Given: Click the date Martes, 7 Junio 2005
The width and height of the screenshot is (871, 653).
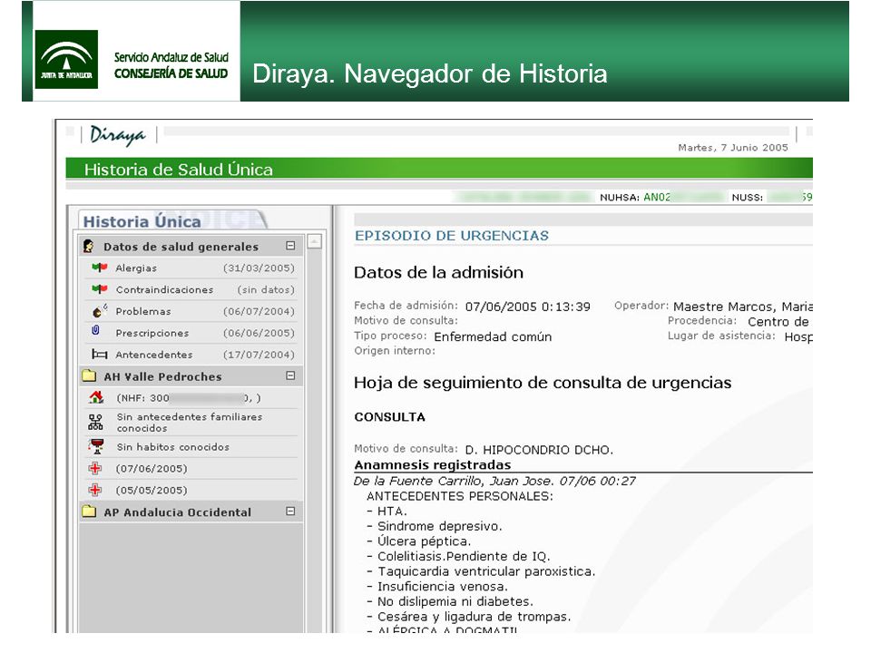Looking at the screenshot, I should [x=733, y=148].
